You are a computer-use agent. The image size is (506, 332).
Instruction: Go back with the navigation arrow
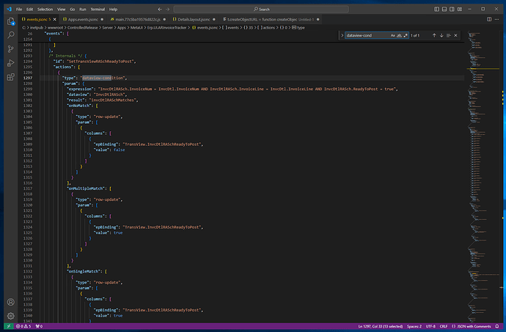click(160, 10)
